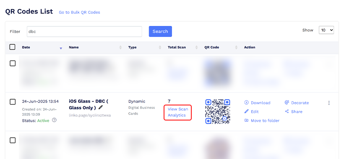Click the Dynamic type text
344x159 pixels.
pyautogui.click(x=137, y=101)
